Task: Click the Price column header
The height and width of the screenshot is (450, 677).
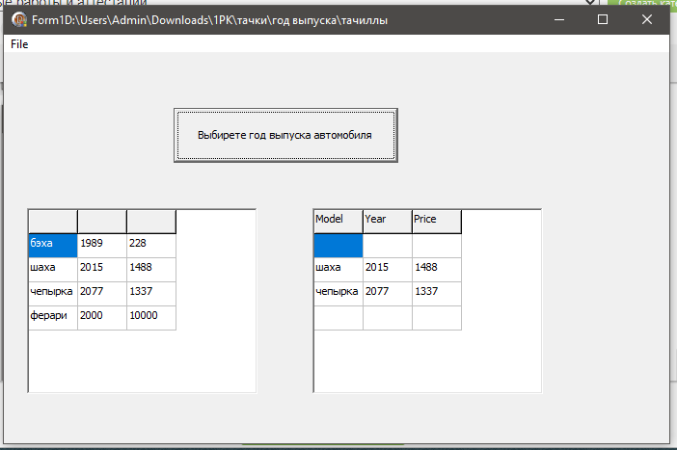Action: coord(436,221)
